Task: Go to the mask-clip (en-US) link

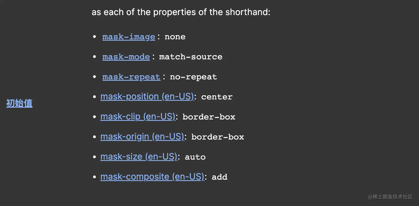Action: click(138, 116)
